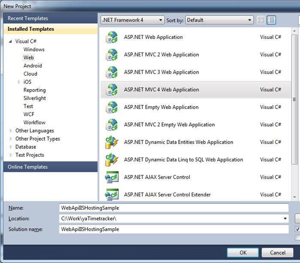Select ASP.NET MVC 4 Web Application text
Image resolution: width=300 pixels, height=263 pixels.
click(x=162, y=90)
